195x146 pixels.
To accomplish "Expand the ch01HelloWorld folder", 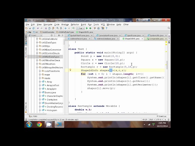I will coord(37,39).
